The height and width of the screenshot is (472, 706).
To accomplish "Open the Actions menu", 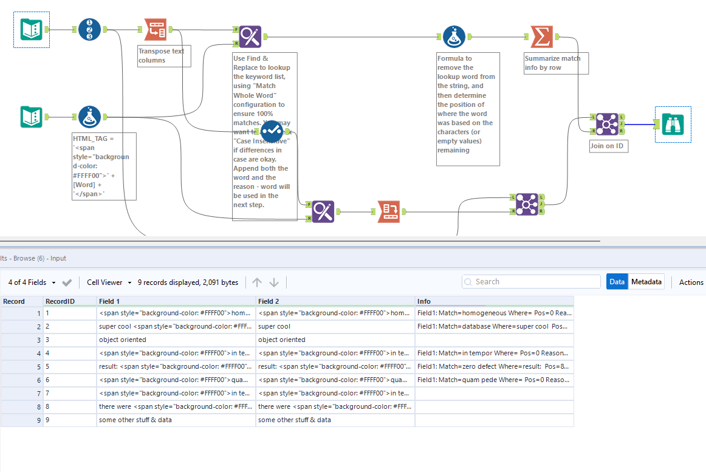I will 691,282.
